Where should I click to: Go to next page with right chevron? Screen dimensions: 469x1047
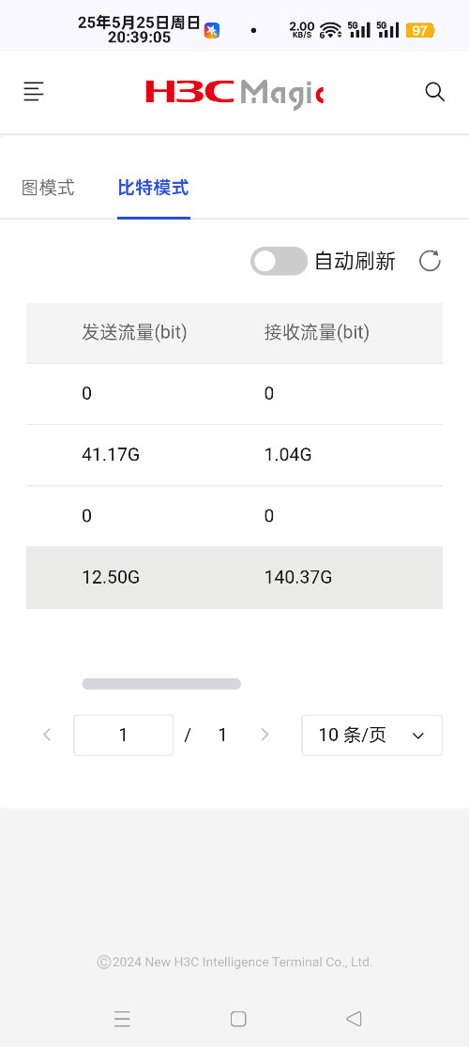tap(265, 736)
